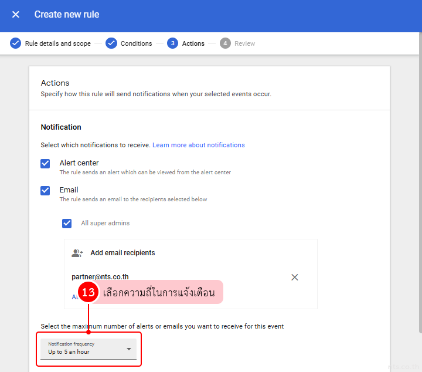Click the step 4 number circle
The width and height of the screenshot is (422, 372).
[x=225, y=43]
